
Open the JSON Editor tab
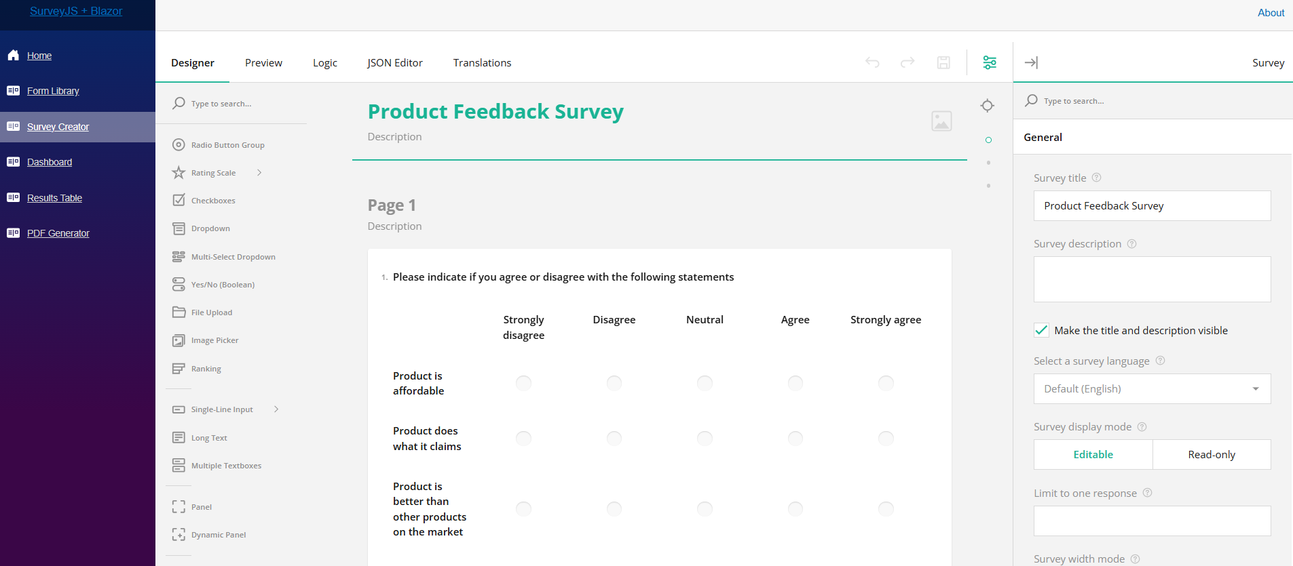click(394, 62)
